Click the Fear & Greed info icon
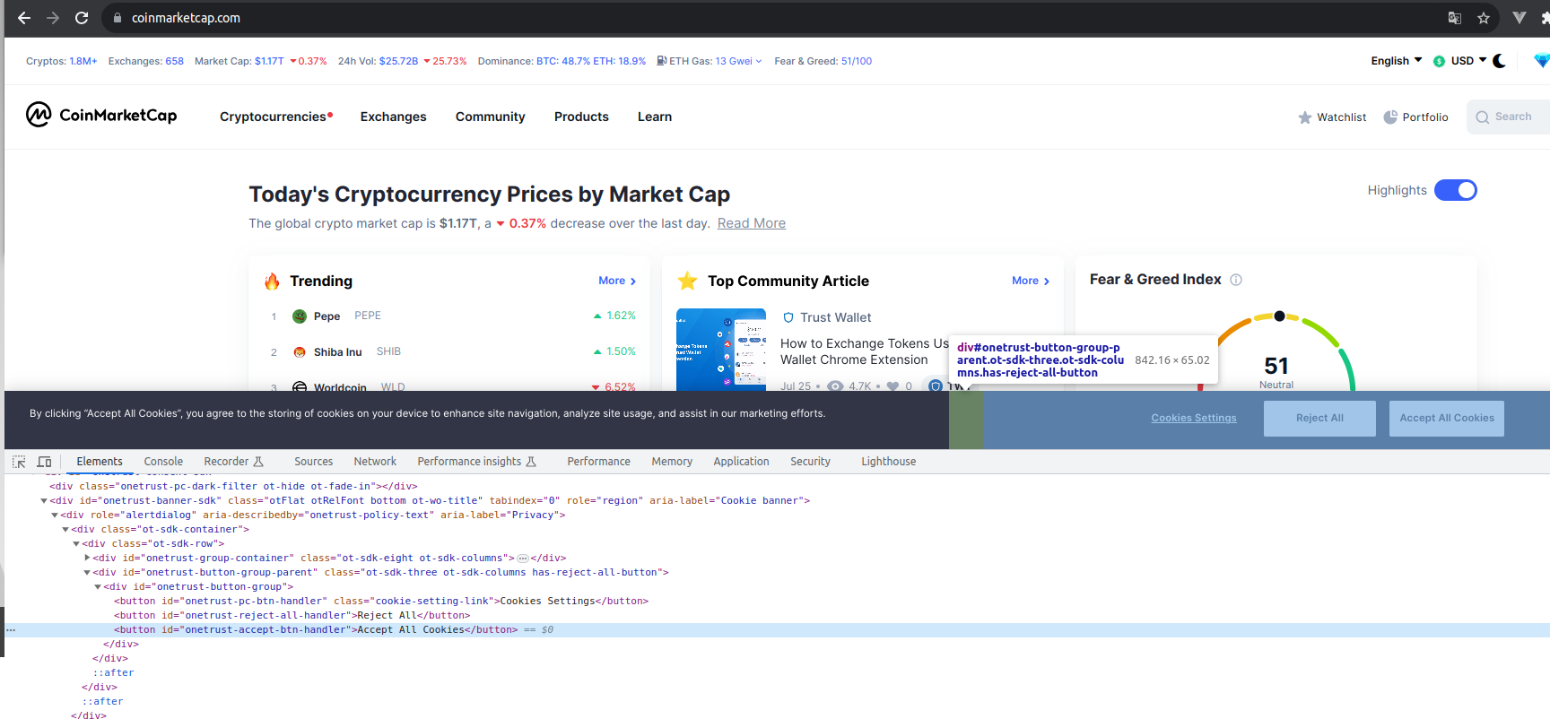 (1236, 280)
